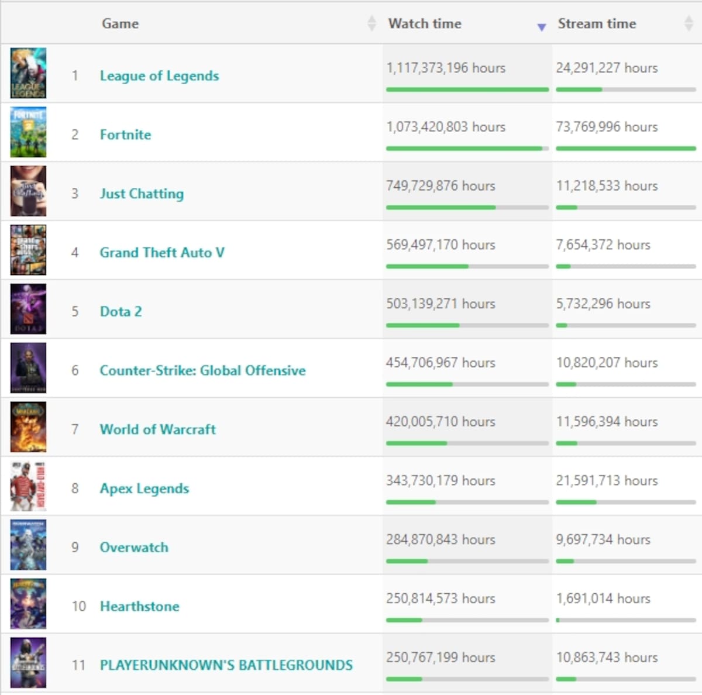Select watch time value 250,767,199 hours
Screen dimensions: 702x695
[x=441, y=658]
